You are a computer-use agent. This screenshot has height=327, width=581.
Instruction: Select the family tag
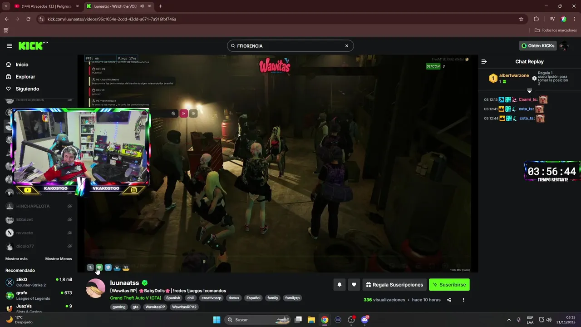coord(273,298)
